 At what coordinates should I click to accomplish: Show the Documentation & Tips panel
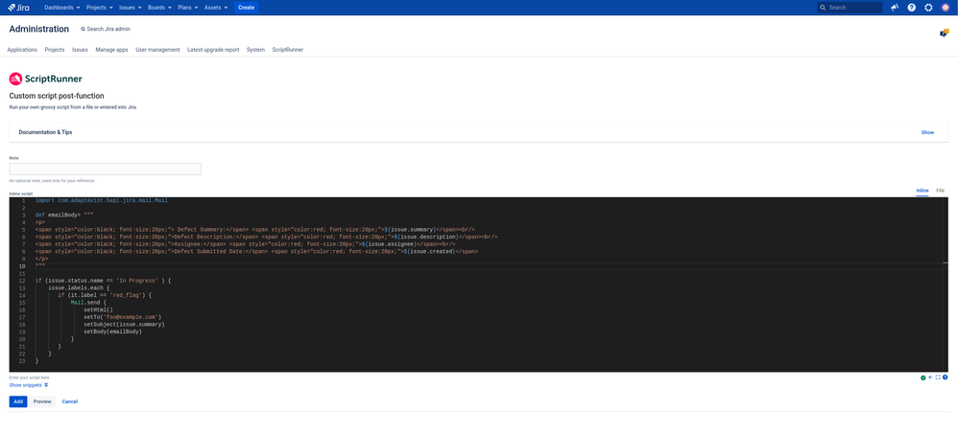click(927, 132)
